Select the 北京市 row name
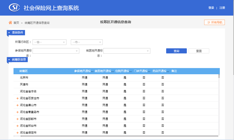This screenshot has width=234, height=140. (24, 77)
